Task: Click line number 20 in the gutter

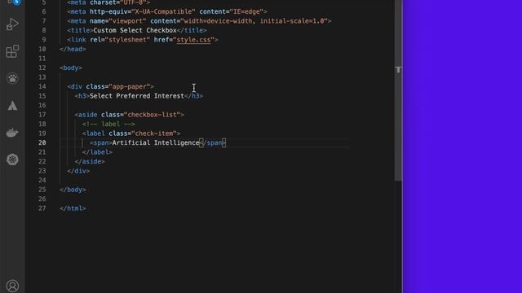Action: click(x=42, y=143)
